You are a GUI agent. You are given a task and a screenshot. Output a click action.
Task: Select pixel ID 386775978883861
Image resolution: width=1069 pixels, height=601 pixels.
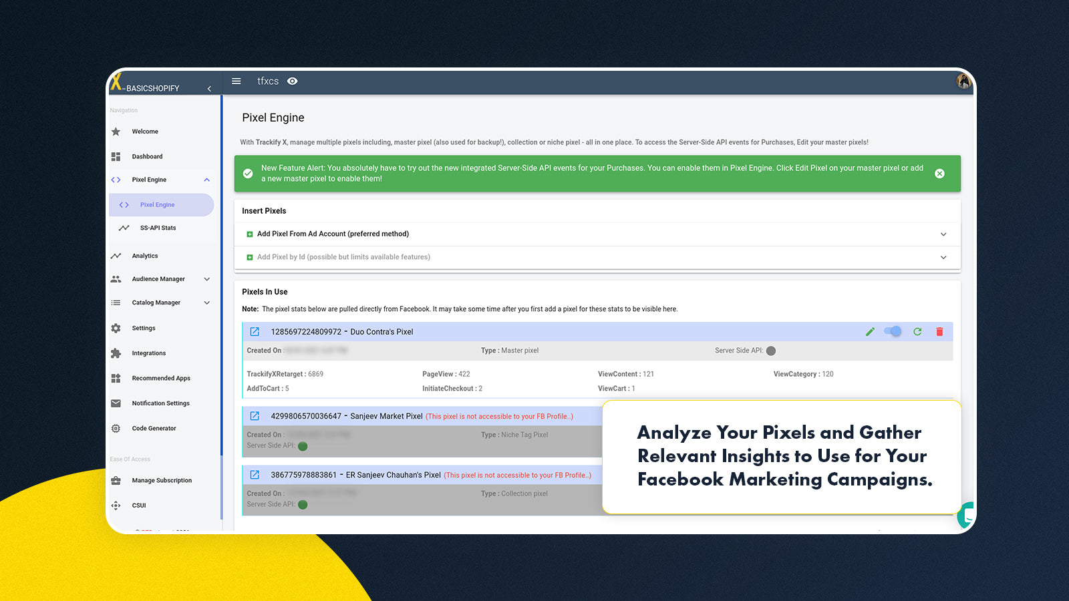click(x=303, y=475)
